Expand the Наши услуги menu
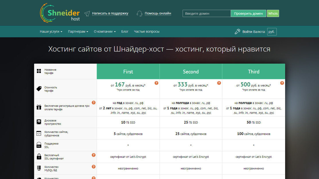 point(51,32)
